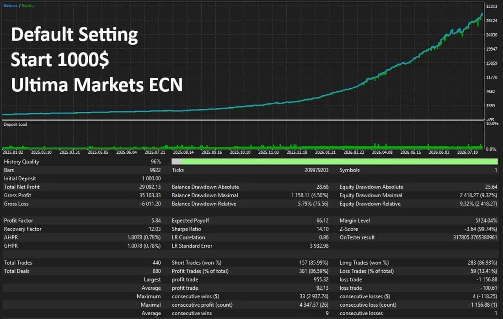This screenshot has height=319, width=503.
Task: Click the AHPR value 1.0078 (0.78%)
Action: [144, 237]
